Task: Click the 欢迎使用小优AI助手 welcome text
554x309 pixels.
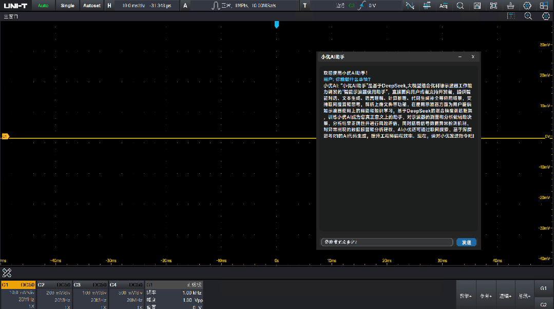Action: 346,73
